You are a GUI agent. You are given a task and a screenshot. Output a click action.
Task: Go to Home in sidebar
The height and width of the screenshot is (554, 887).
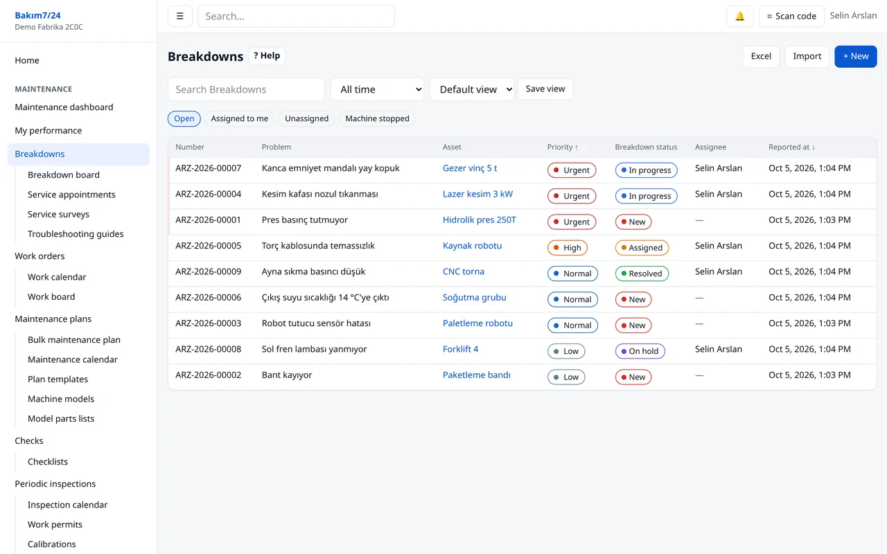pyautogui.click(x=27, y=60)
